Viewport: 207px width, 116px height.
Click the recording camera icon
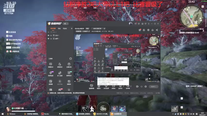tap(137, 87)
